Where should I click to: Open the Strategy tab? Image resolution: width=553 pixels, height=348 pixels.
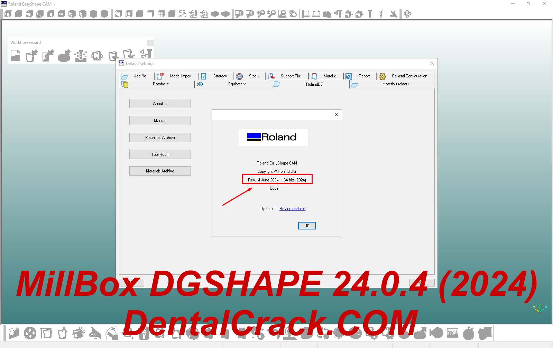tap(216, 76)
